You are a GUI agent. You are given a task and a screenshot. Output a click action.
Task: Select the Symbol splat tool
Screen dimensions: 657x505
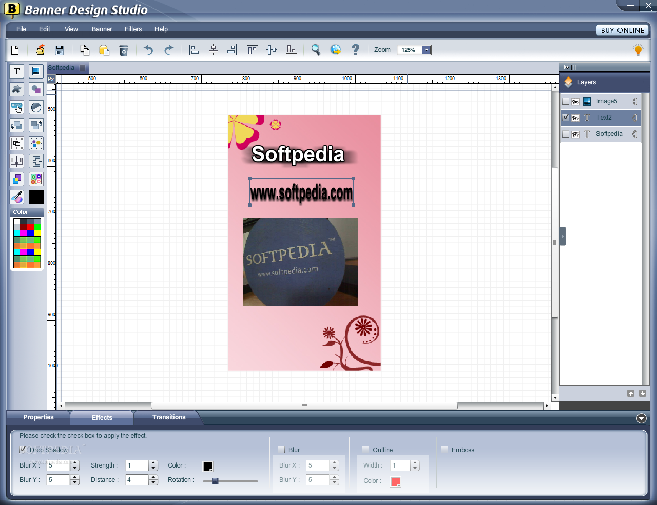(16, 89)
